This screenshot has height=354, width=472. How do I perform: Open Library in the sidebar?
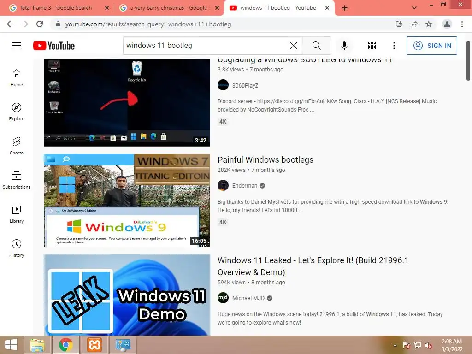click(17, 214)
